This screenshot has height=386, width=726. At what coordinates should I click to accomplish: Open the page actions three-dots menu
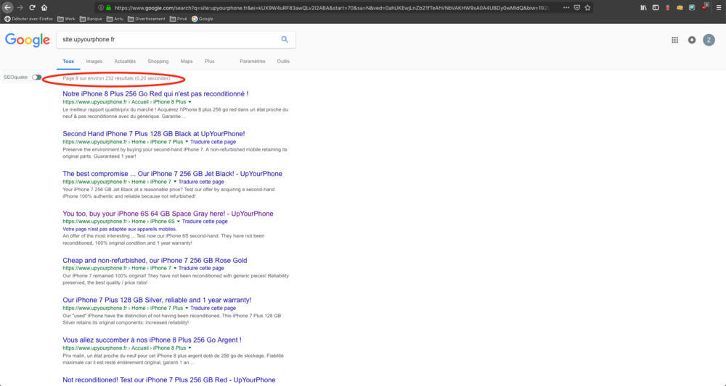pos(566,8)
